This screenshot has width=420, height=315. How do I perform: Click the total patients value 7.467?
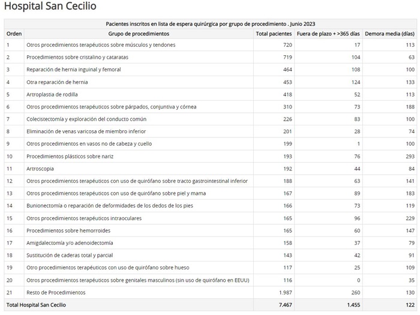click(285, 305)
